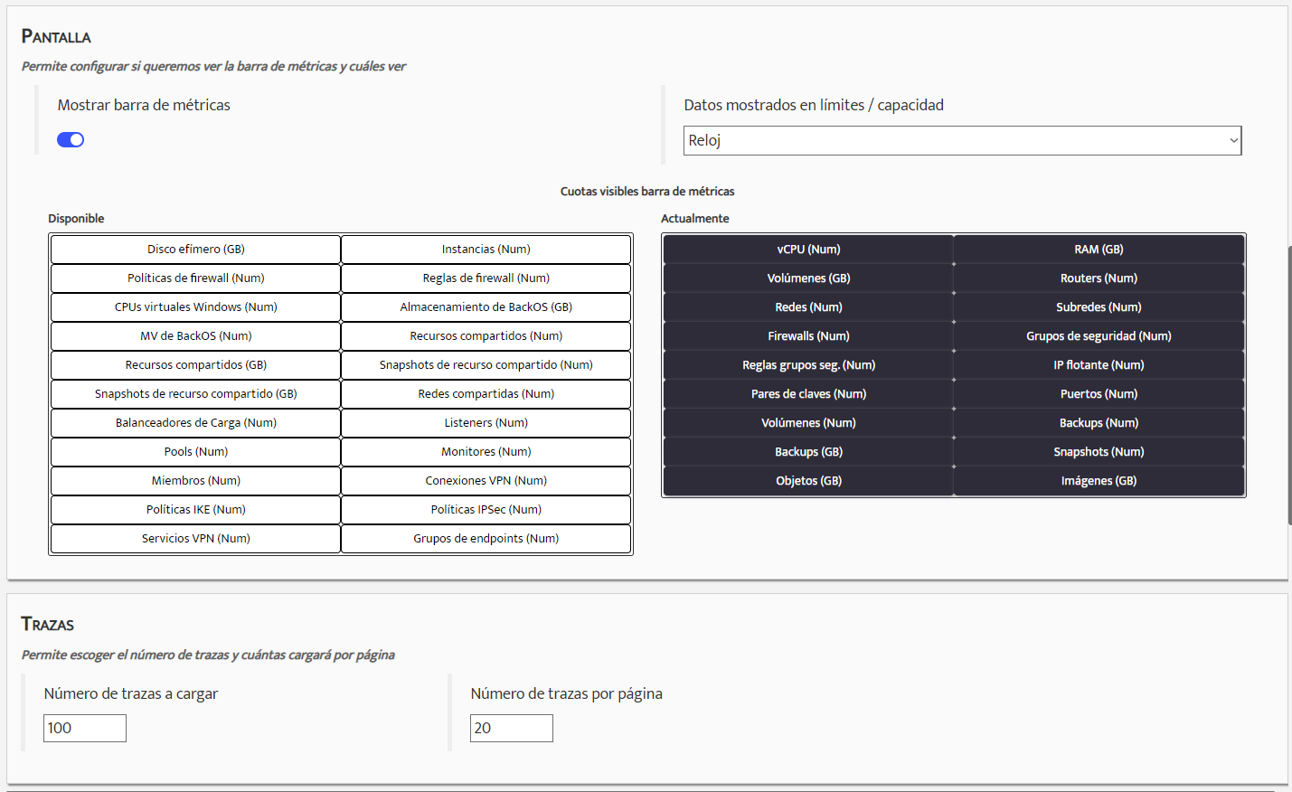Screen dimensions: 1292x792
Task: Select Recursos compartidos (Num) quota
Action: 486,335
